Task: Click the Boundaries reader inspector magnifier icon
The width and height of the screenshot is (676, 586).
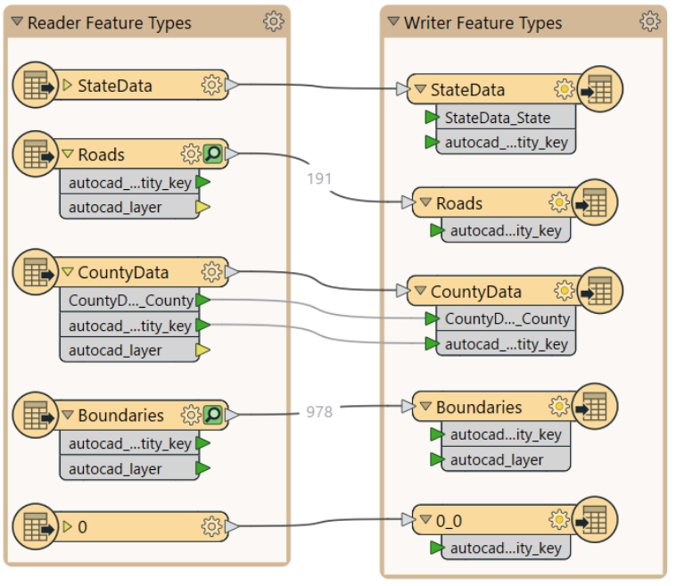Action: [213, 415]
